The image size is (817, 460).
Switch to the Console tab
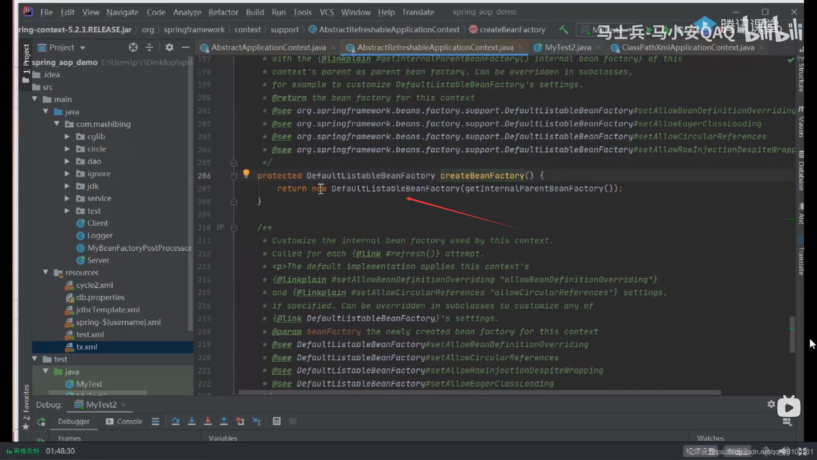[x=124, y=421]
